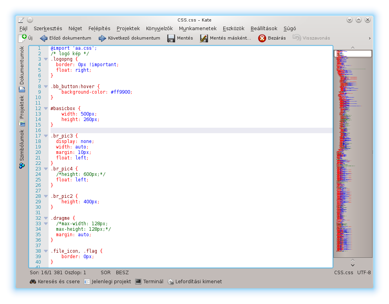Click the 'display: none' declaration
Image resolution: width=389 pixels, height=304 pixels.
coord(75,141)
